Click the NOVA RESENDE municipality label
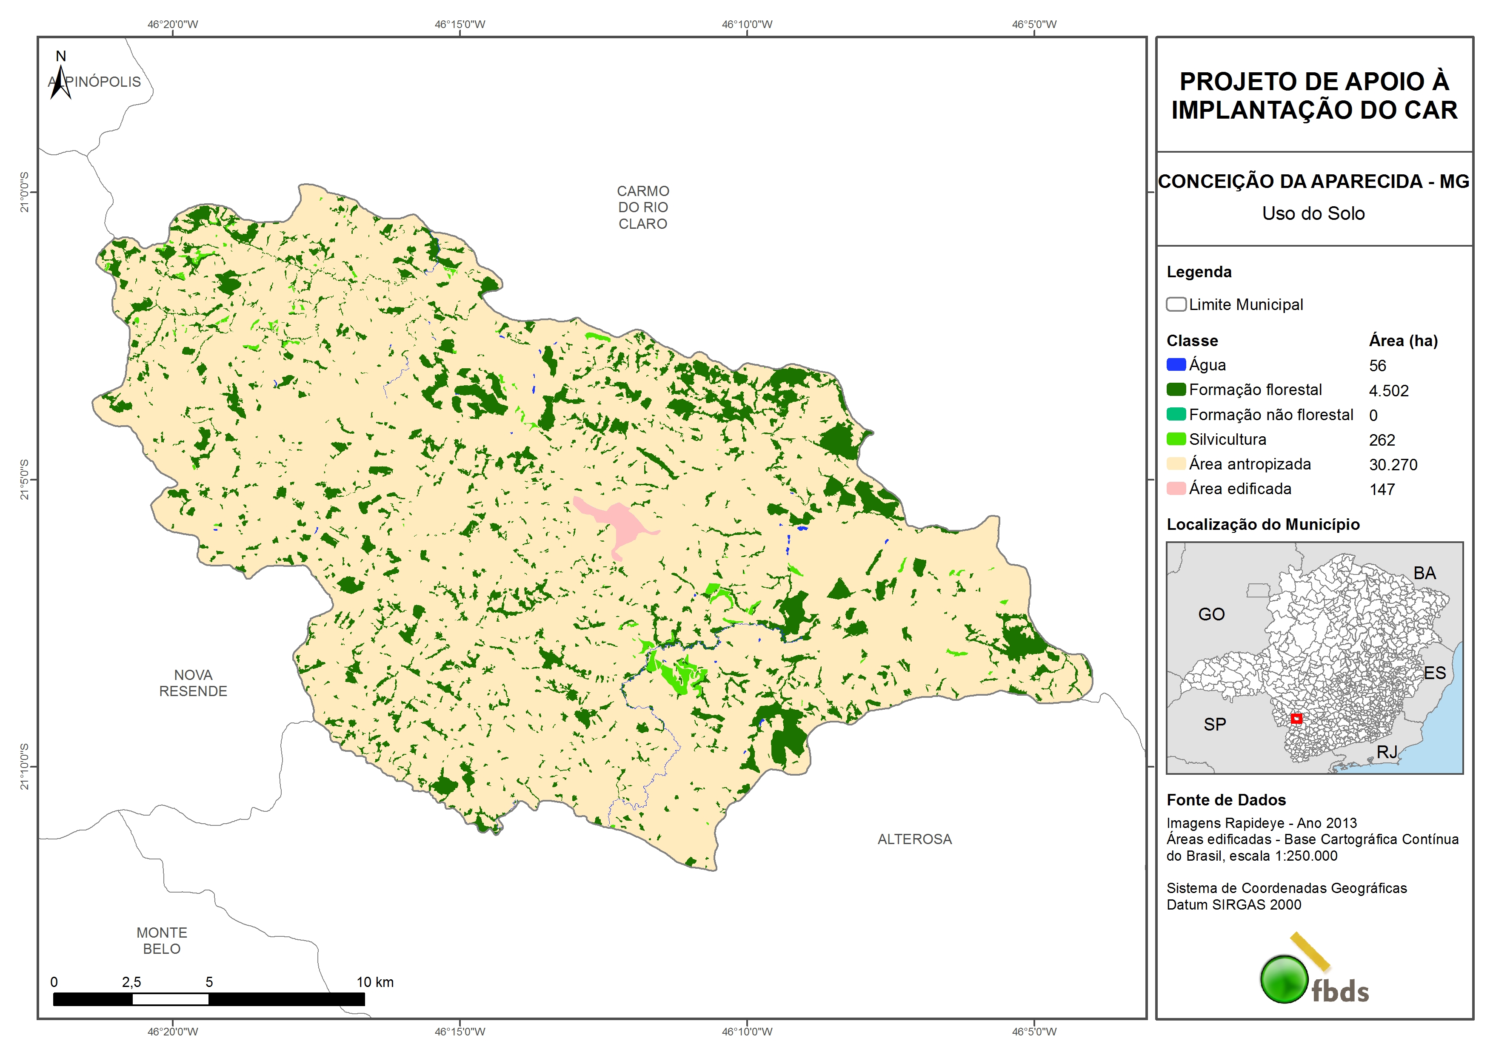This screenshot has width=1493, height=1055. tap(193, 682)
